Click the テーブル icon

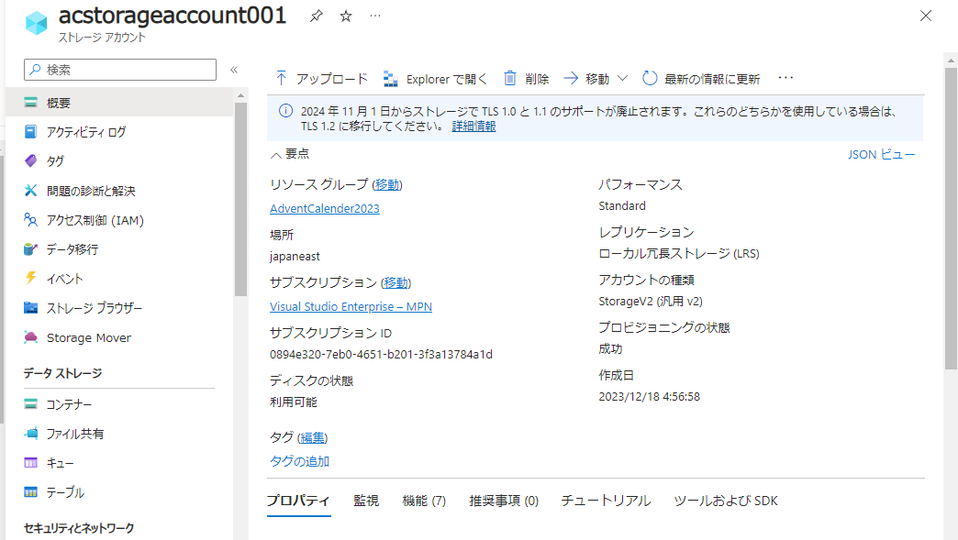[30, 491]
